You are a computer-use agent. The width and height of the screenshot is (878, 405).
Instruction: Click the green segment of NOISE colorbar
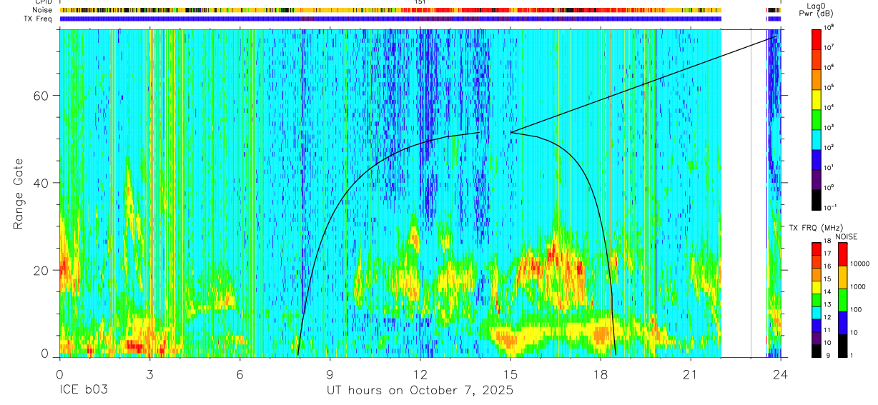pos(842,300)
